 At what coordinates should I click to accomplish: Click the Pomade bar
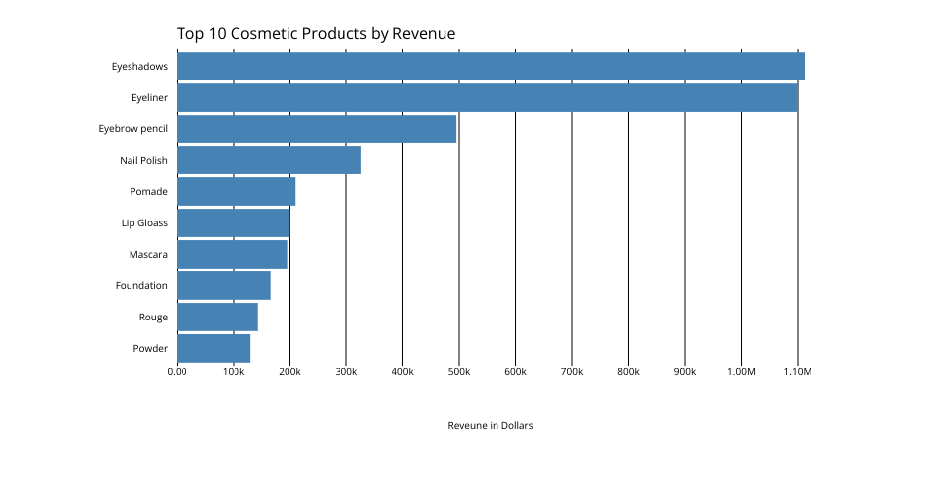point(235,192)
